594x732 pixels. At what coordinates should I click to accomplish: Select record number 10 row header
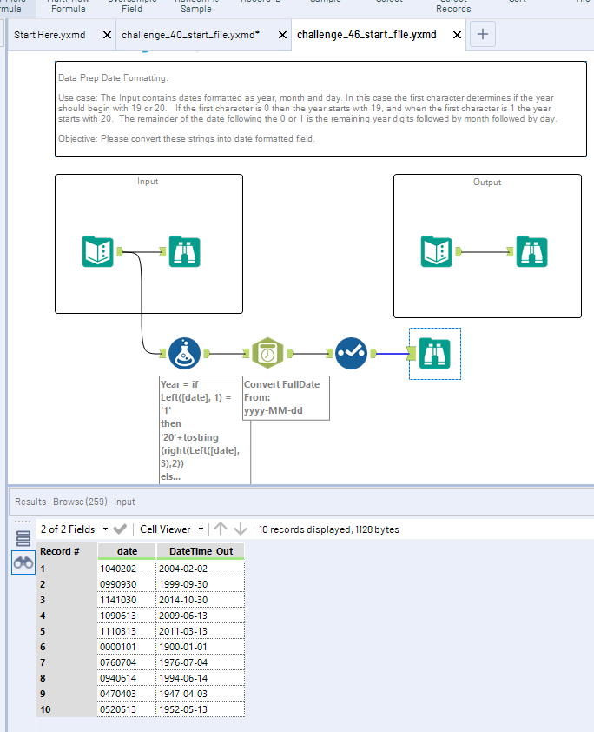click(x=67, y=709)
